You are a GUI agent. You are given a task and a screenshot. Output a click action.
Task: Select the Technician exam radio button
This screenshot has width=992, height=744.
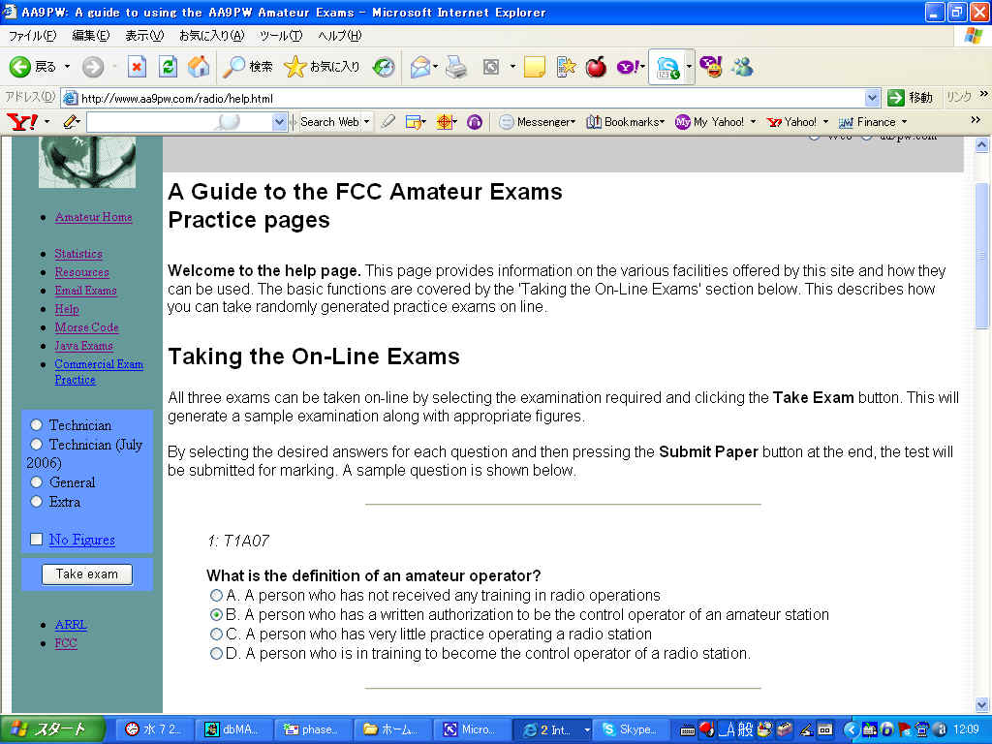tap(37, 425)
